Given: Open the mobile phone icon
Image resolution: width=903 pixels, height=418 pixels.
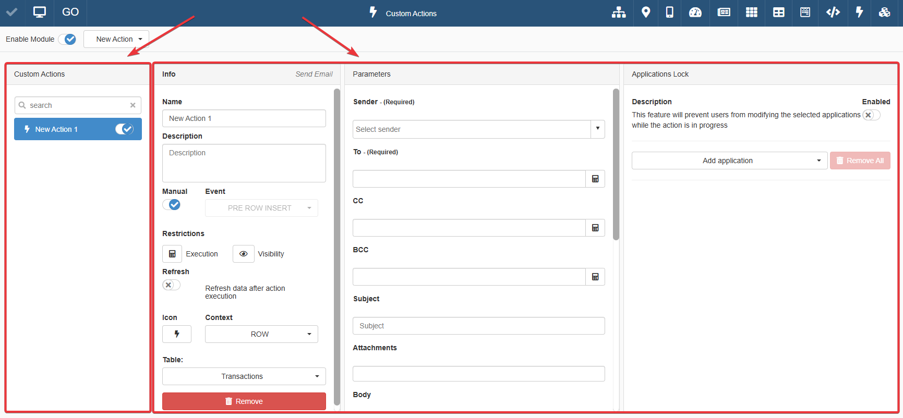Looking at the screenshot, I should [x=669, y=13].
